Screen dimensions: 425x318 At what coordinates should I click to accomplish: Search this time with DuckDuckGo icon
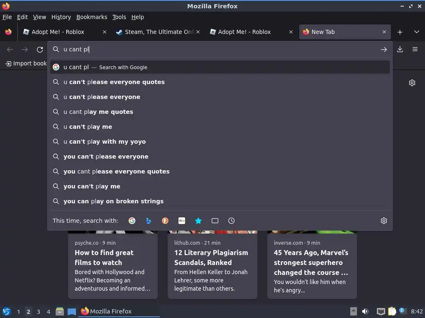(x=165, y=221)
